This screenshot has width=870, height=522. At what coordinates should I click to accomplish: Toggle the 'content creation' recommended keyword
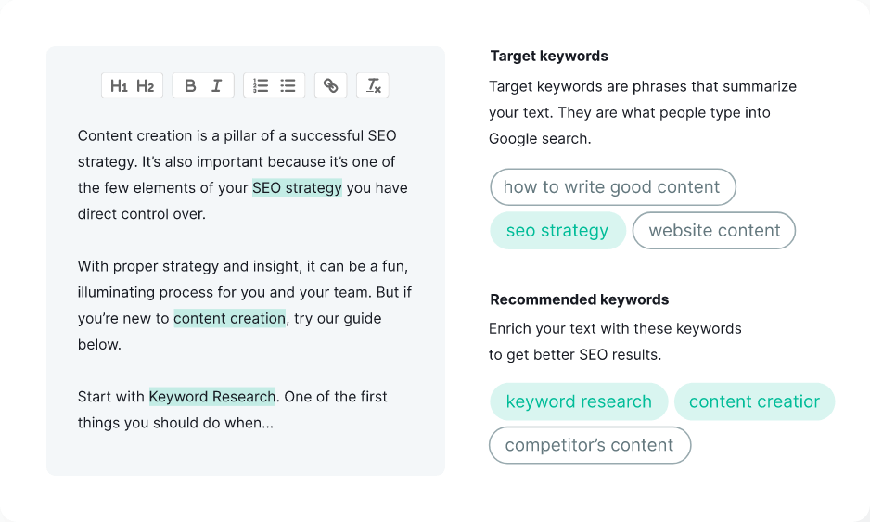pyautogui.click(x=754, y=401)
